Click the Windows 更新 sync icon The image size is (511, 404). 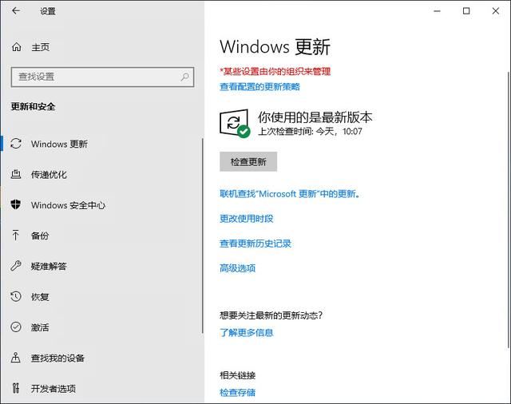(x=16, y=144)
